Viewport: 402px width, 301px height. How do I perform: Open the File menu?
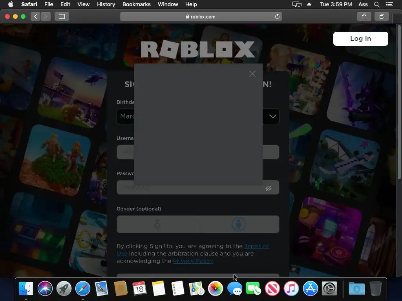[x=48, y=4]
